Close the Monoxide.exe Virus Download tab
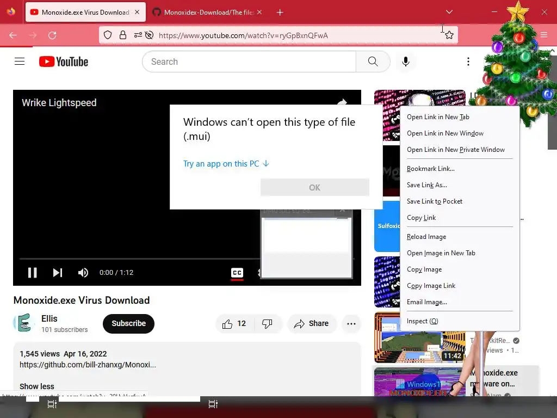This screenshot has height=418, width=557. point(137,12)
